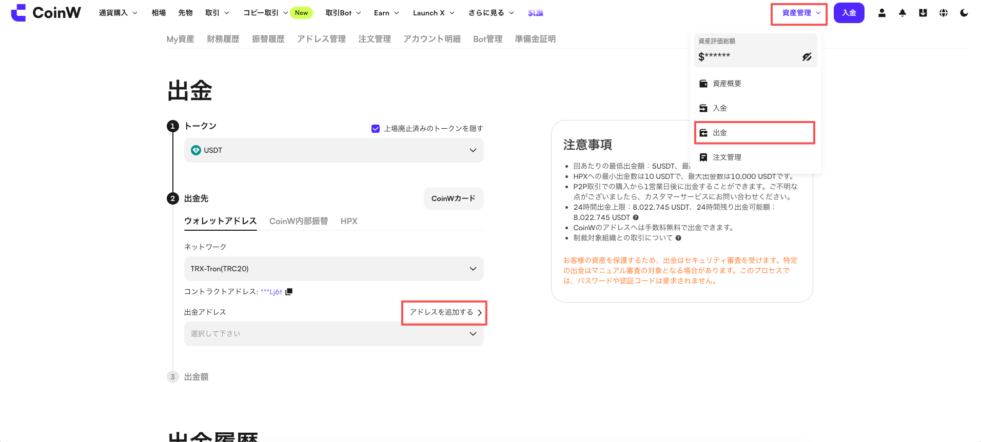
Task: Expand the コピー取引 menu
Action: (x=265, y=13)
